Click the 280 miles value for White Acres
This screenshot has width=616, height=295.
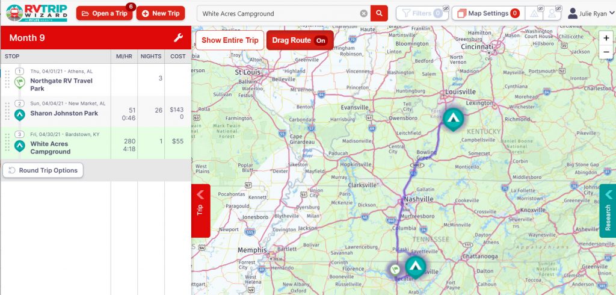pos(130,141)
